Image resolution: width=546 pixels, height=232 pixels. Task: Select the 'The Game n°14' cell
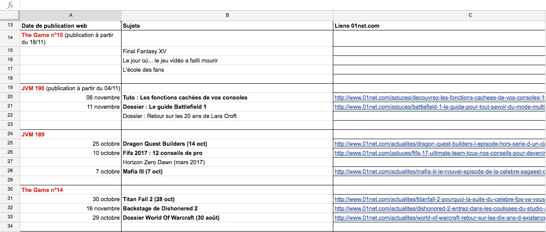click(x=71, y=190)
